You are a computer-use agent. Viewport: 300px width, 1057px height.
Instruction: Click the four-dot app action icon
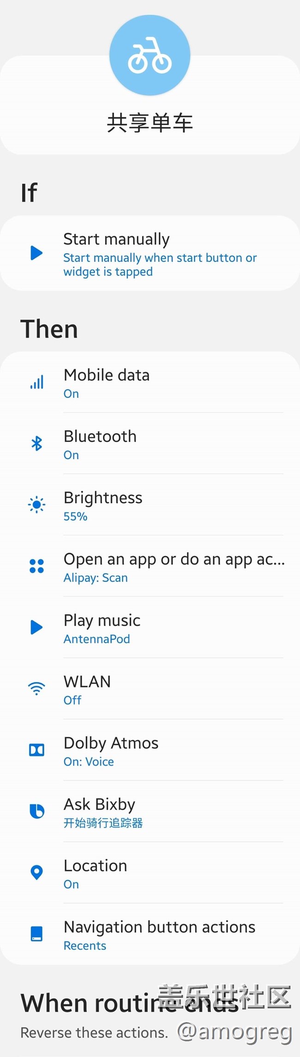tap(36, 566)
